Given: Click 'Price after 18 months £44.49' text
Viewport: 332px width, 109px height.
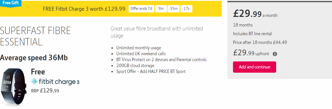Looking at the screenshot, I should point(260,42).
